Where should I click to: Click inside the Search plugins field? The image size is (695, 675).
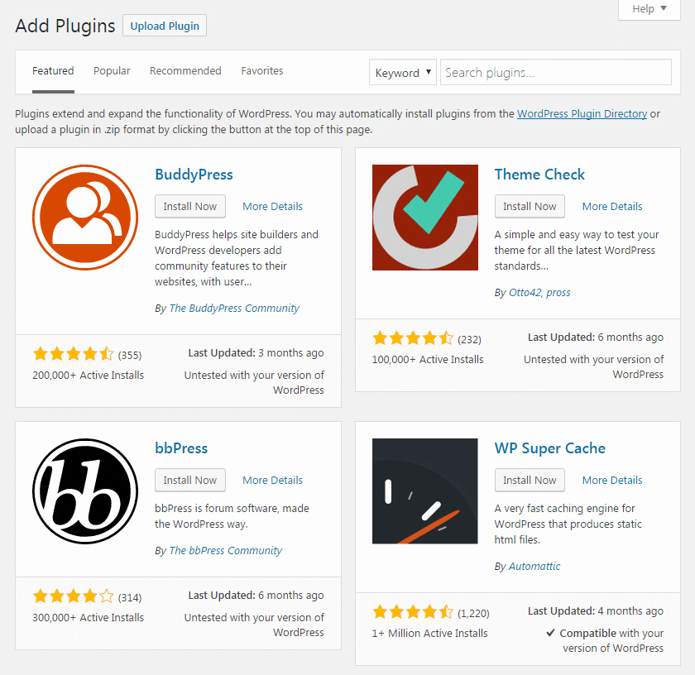coord(555,72)
